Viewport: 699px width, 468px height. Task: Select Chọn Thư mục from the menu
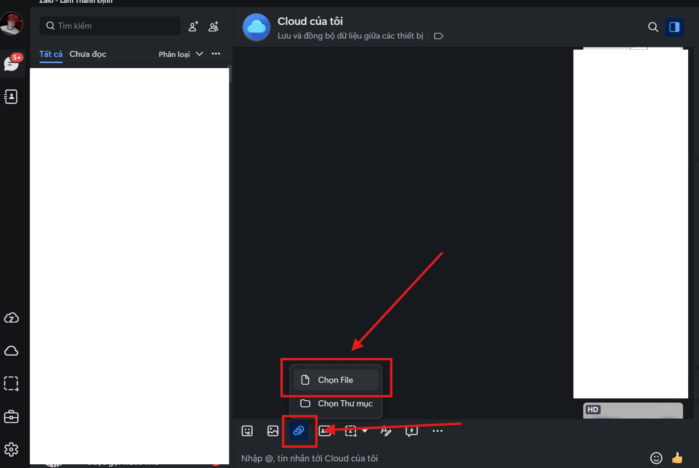(x=335, y=404)
